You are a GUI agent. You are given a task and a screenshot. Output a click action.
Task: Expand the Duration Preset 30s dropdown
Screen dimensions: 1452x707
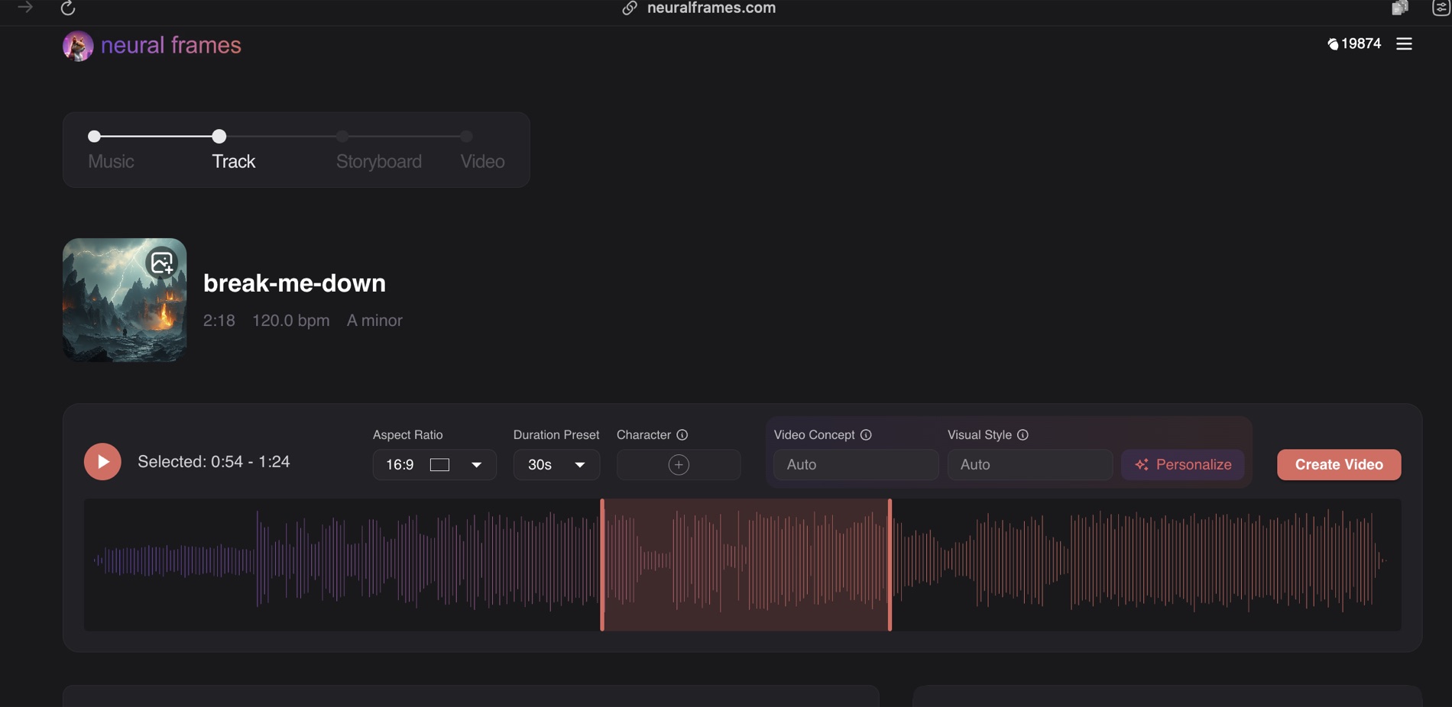click(x=556, y=465)
